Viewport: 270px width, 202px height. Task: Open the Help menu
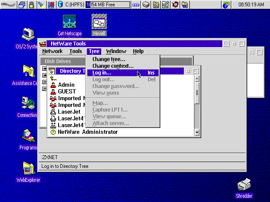tap(138, 51)
